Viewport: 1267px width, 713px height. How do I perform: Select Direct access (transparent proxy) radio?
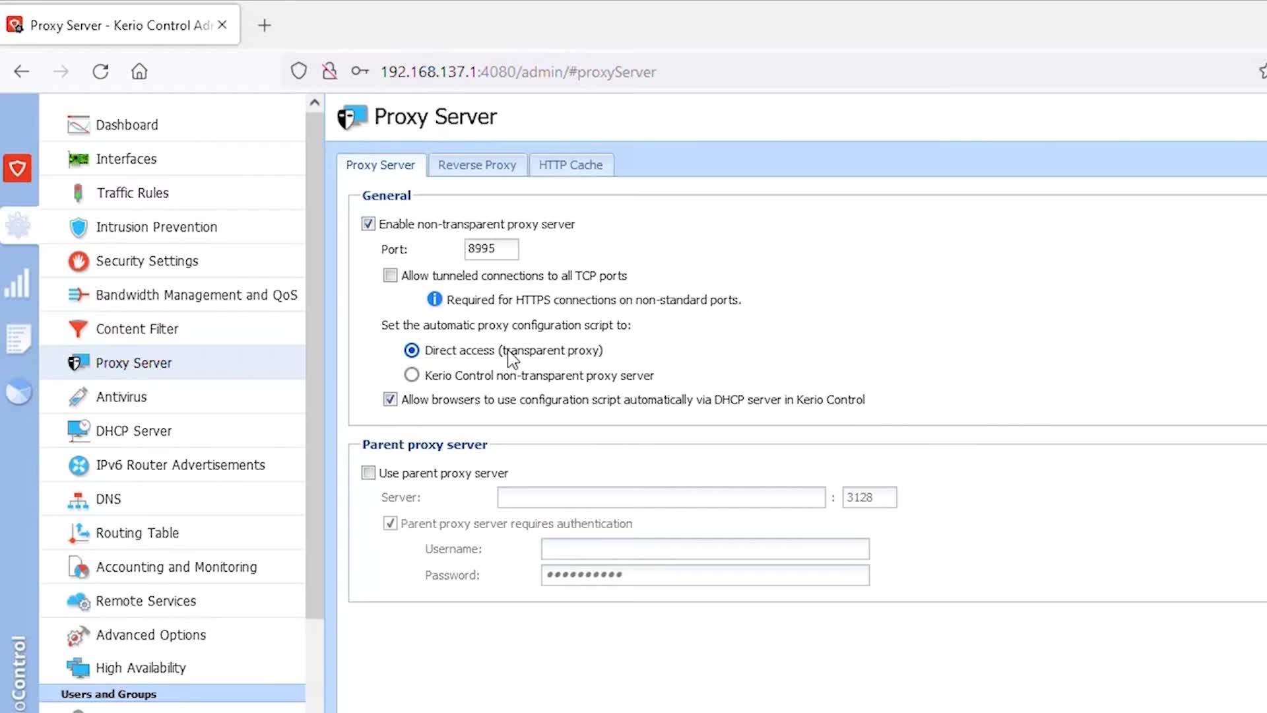point(412,351)
